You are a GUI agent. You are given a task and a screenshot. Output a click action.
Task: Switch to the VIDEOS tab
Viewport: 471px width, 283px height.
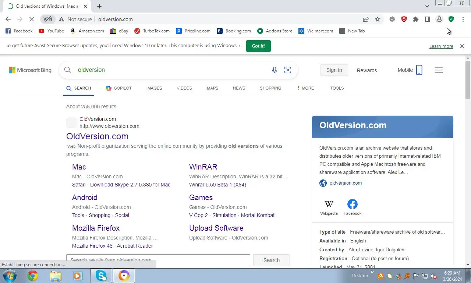tap(184, 88)
